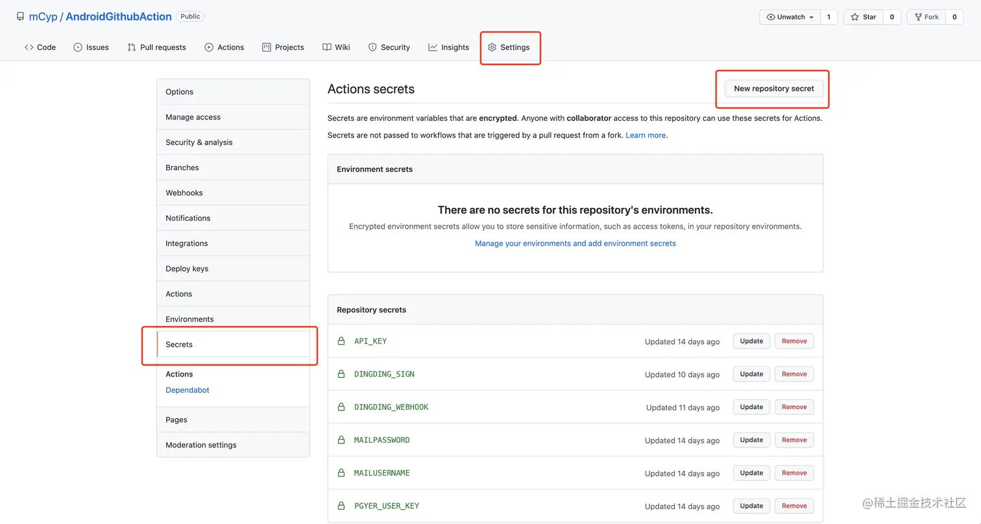Select the Security tab

389,47
